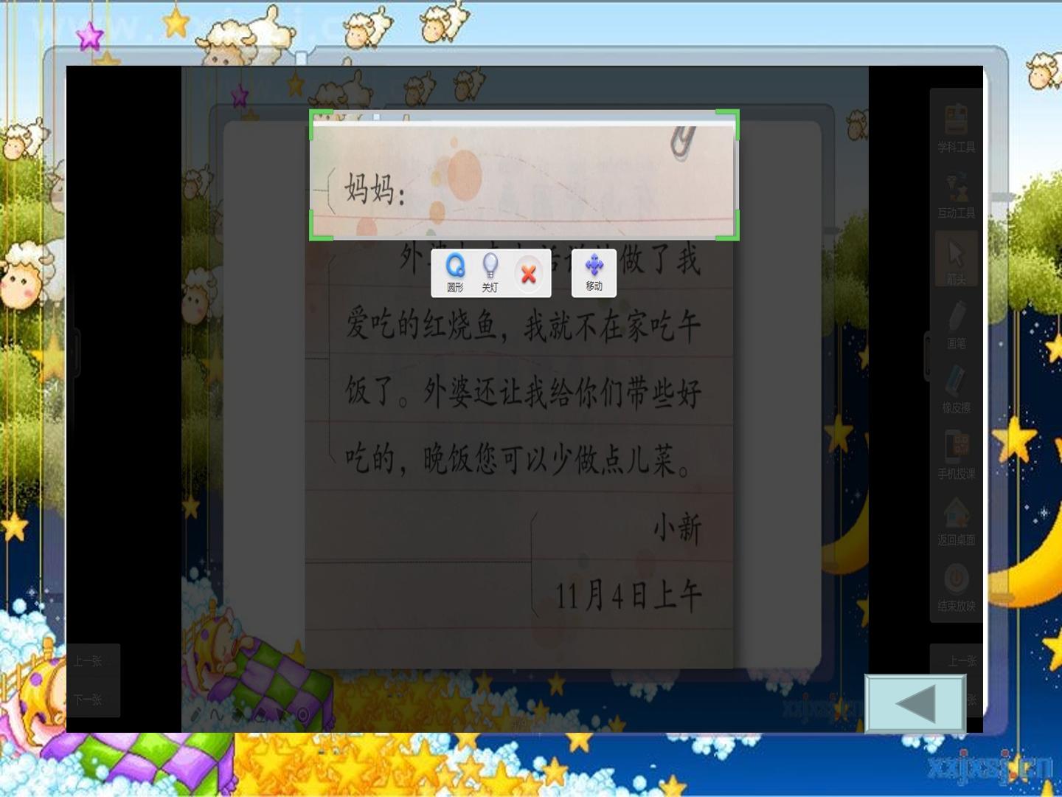Go to 上一张 in left panel
Image resolution: width=1062 pixels, height=797 pixels.
coord(88,661)
